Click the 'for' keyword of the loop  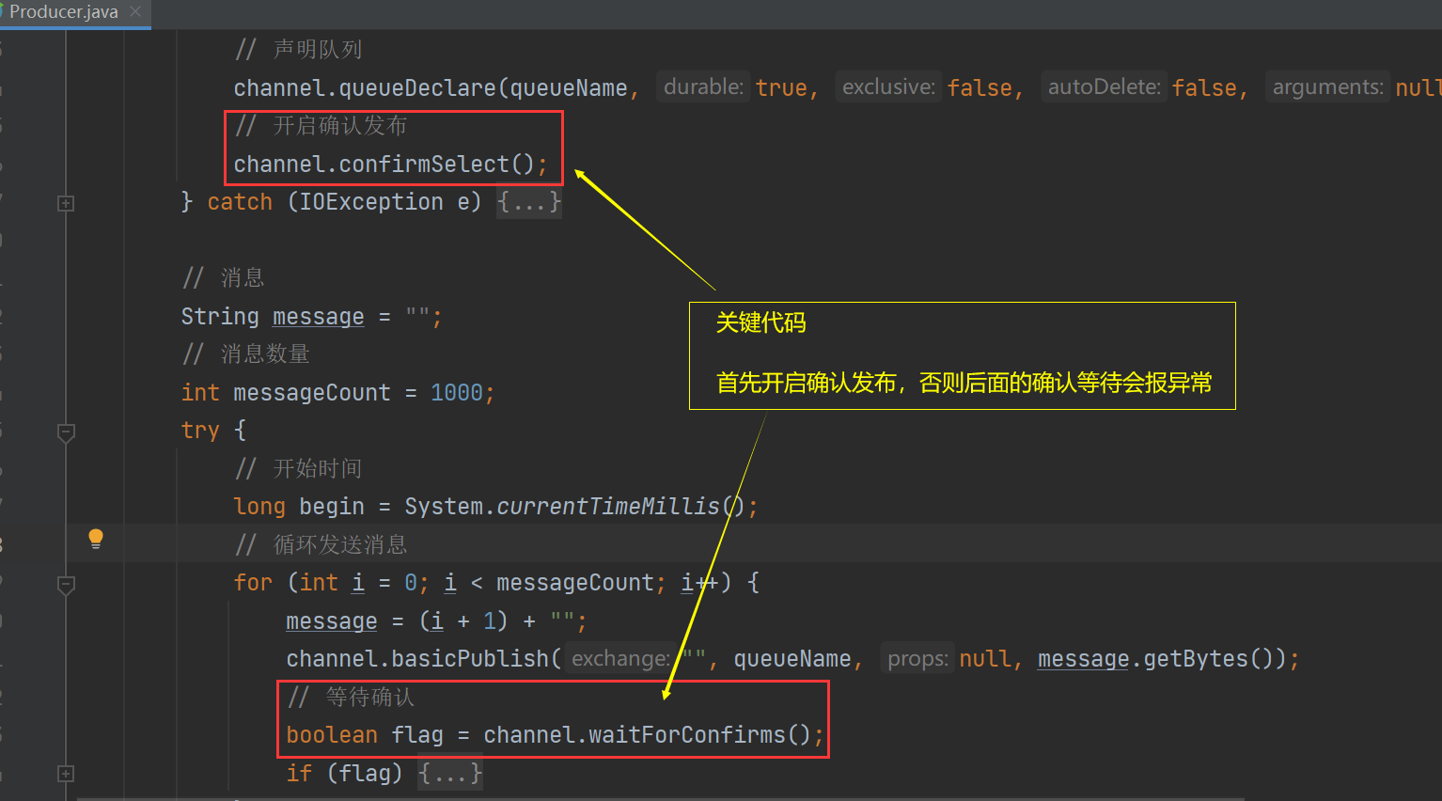(x=253, y=583)
